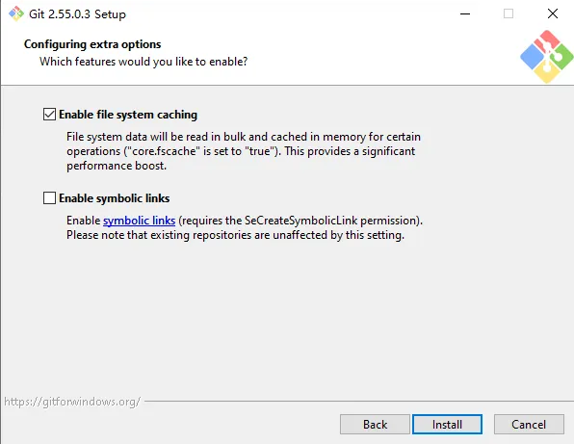Click the SeCreateSymbolicLink permission description line

click(245, 221)
